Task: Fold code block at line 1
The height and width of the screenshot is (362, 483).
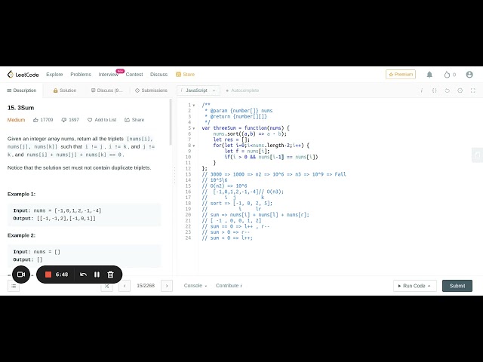Action: pyautogui.click(x=194, y=106)
